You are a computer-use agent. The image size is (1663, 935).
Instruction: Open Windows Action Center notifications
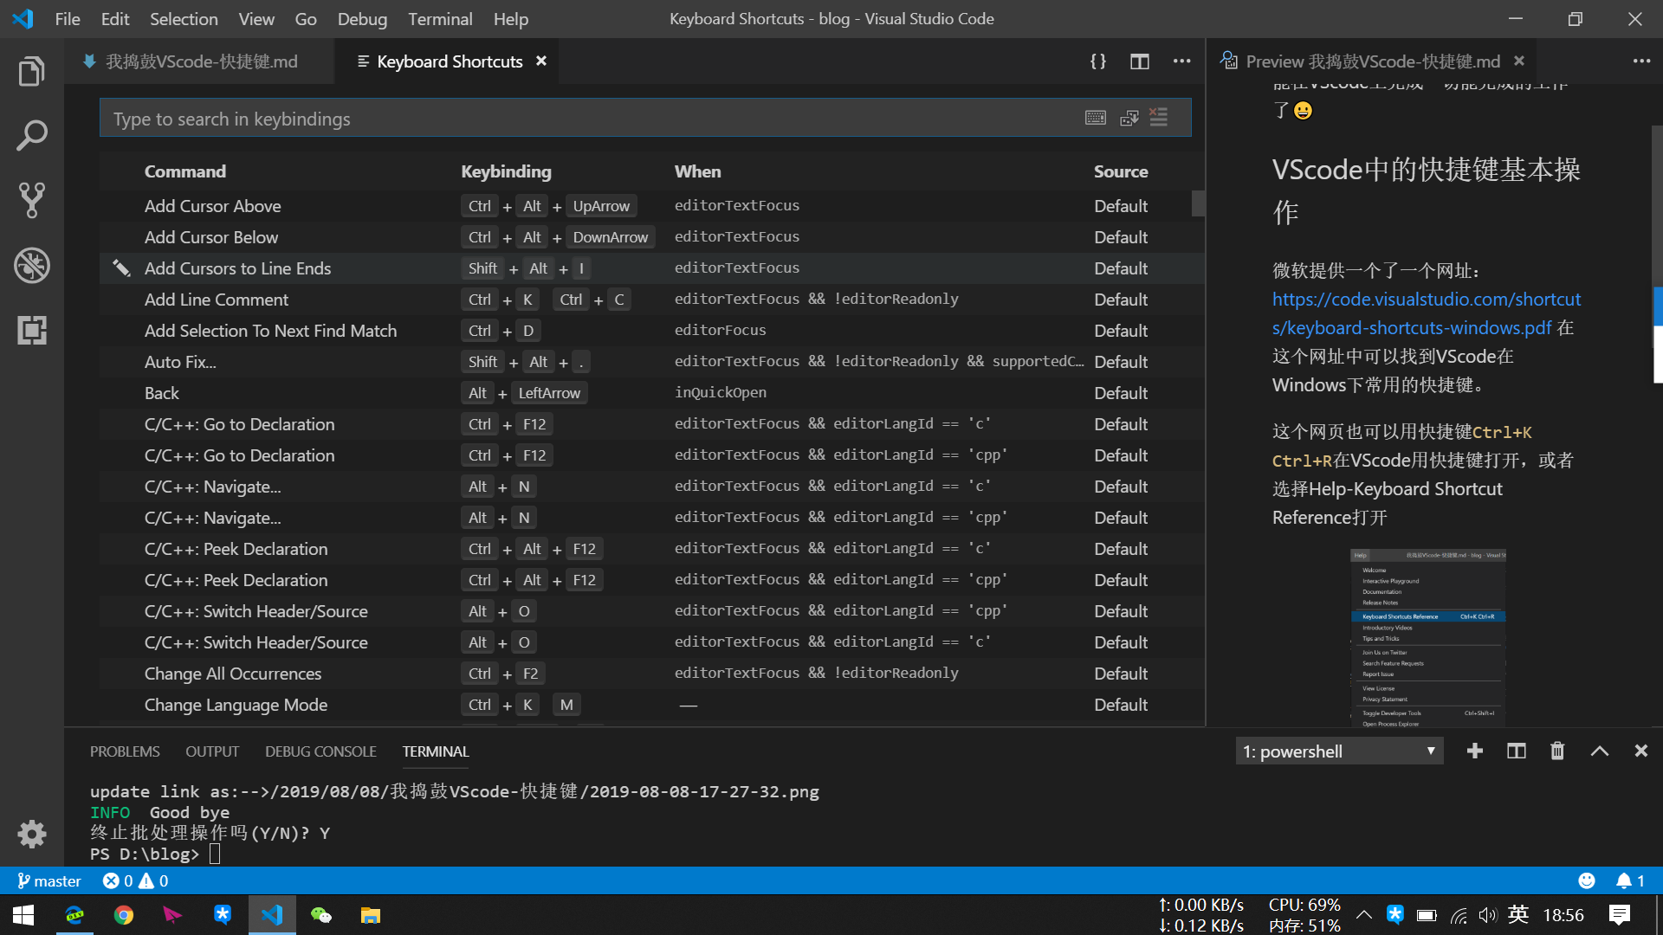click(x=1619, y=915)
